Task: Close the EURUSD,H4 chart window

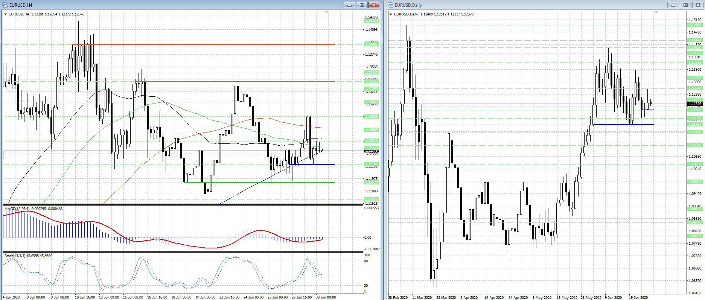Action: tap(374, 5)
